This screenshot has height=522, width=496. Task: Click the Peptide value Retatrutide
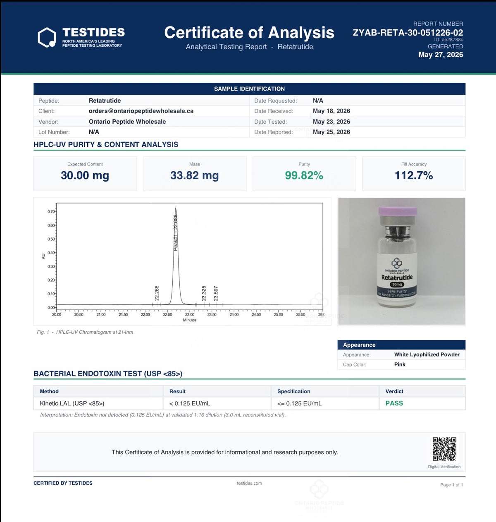[105, 101]
